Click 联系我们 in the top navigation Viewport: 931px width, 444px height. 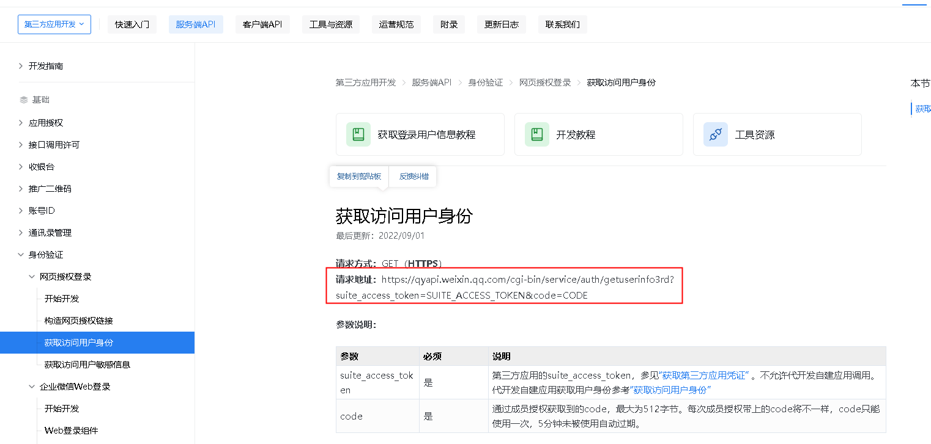click(562, 24)
